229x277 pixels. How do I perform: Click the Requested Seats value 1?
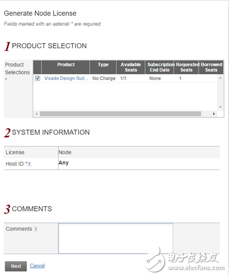tap(180, 78)
